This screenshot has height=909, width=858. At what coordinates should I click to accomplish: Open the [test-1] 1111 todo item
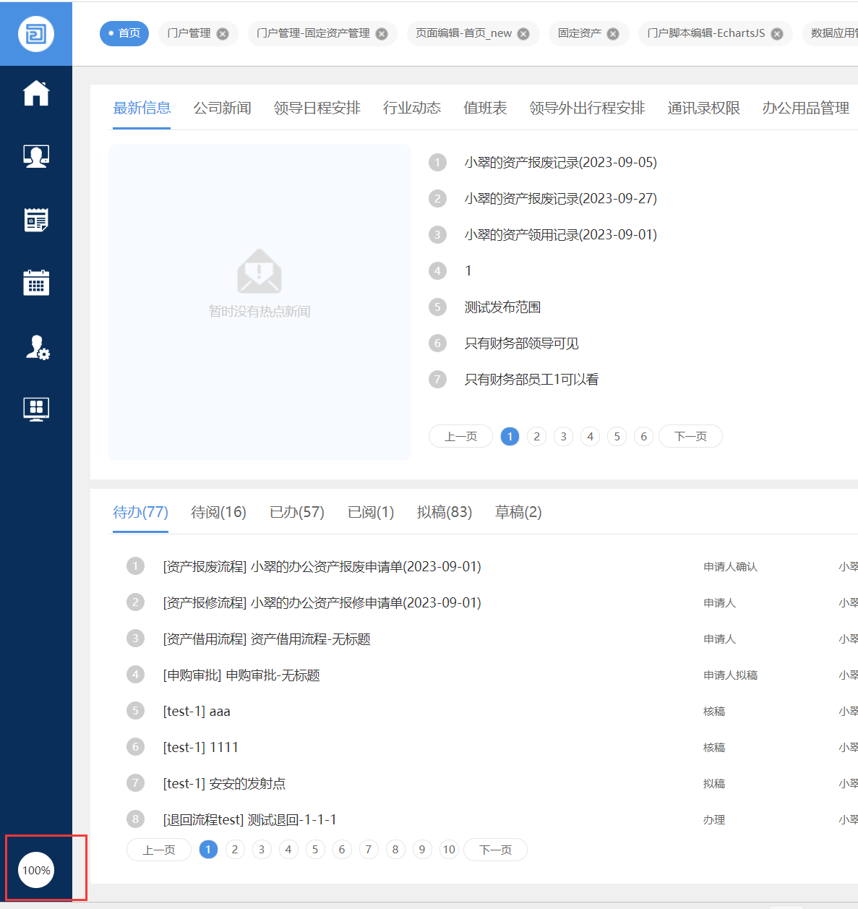click(x=200, y=747)
